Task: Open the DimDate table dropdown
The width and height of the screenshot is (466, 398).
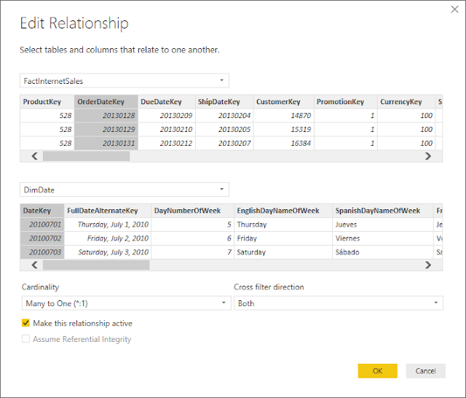Action: [125, 190]
